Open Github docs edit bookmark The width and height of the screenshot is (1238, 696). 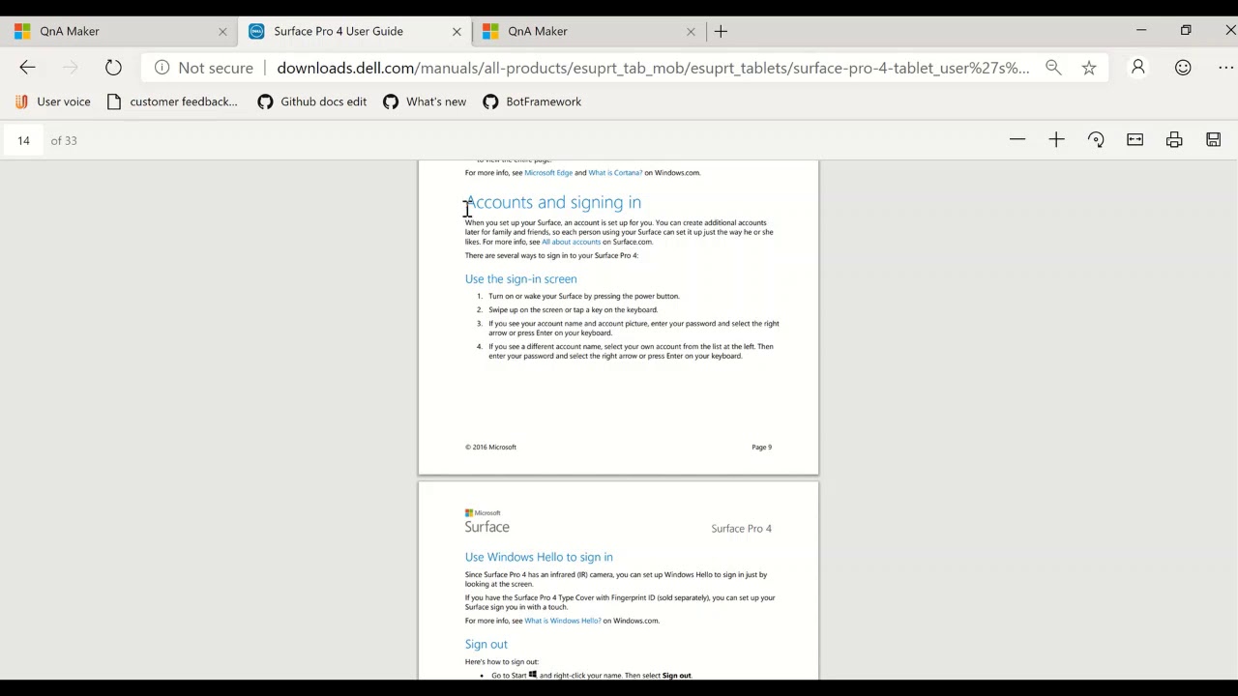(312, 101)
